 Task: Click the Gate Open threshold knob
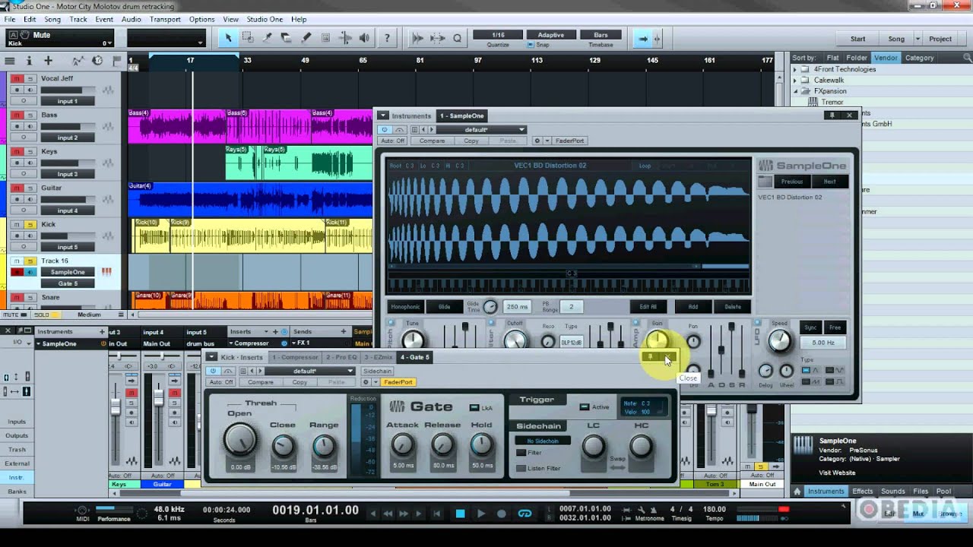point(239,439)
